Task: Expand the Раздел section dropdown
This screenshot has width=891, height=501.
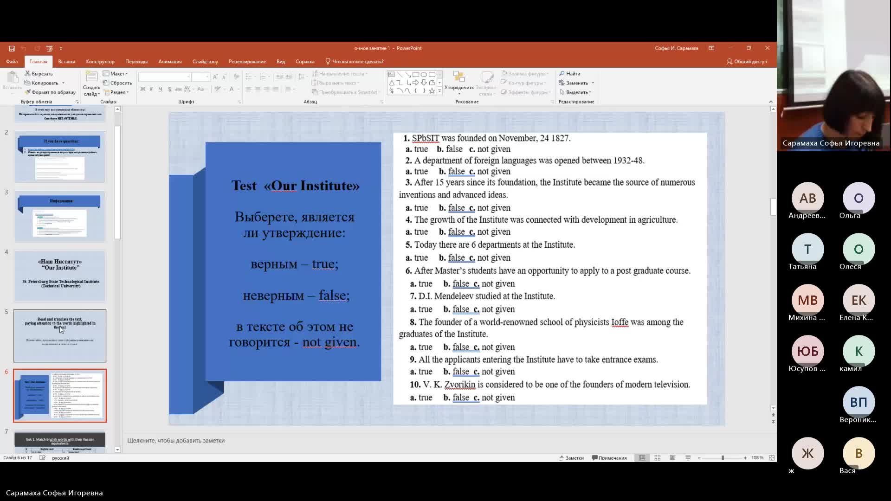Action: click(116, 92)
